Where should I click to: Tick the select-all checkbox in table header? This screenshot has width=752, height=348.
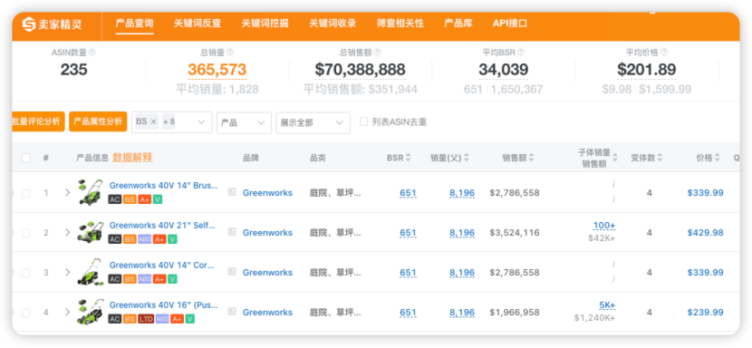tap(26, 158)
